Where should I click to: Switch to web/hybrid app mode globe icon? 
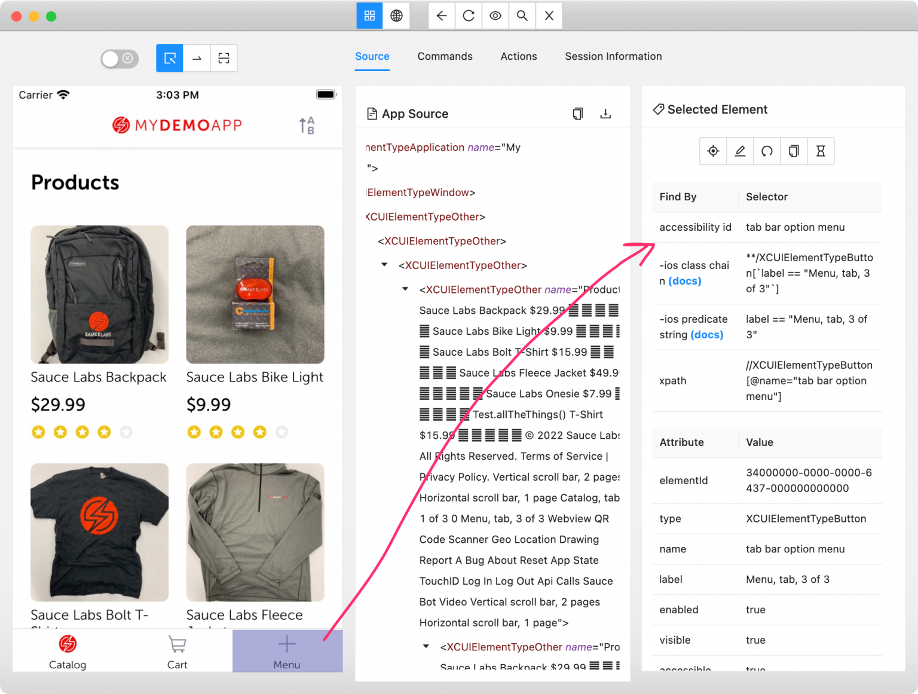396,16
